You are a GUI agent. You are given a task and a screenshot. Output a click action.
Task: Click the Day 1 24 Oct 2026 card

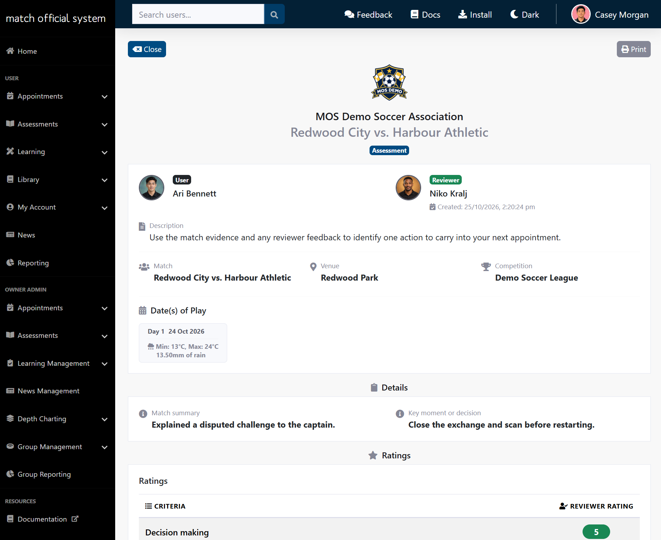pos(183,343)
